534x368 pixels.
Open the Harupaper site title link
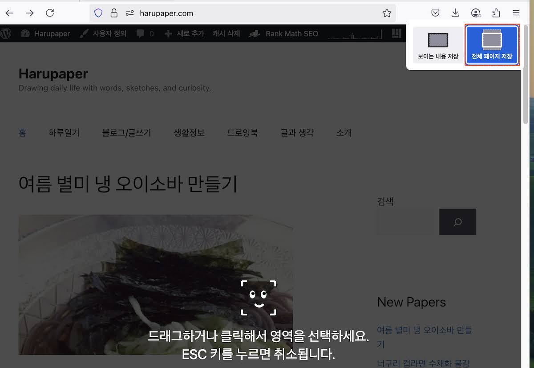[x=53, y=74]
